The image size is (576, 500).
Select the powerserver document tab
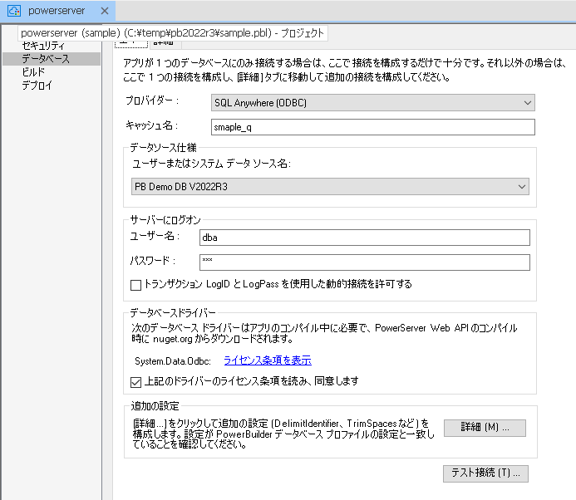57,11
